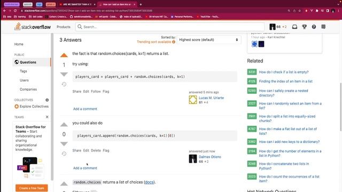This screenshot has width=342, height=192.
Task: Open 'How do I split a list into equally-sized chunks?'
Action: (x=287, y=118)
